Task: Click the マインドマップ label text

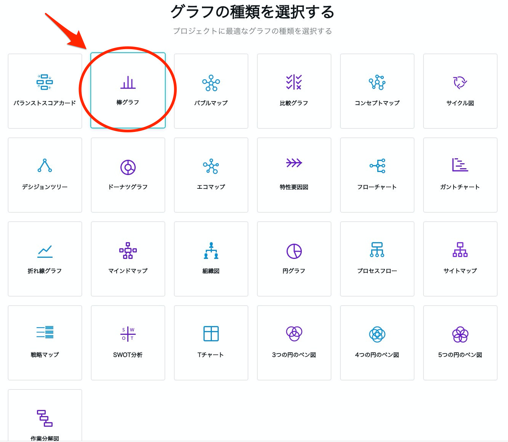Action: 128,271
